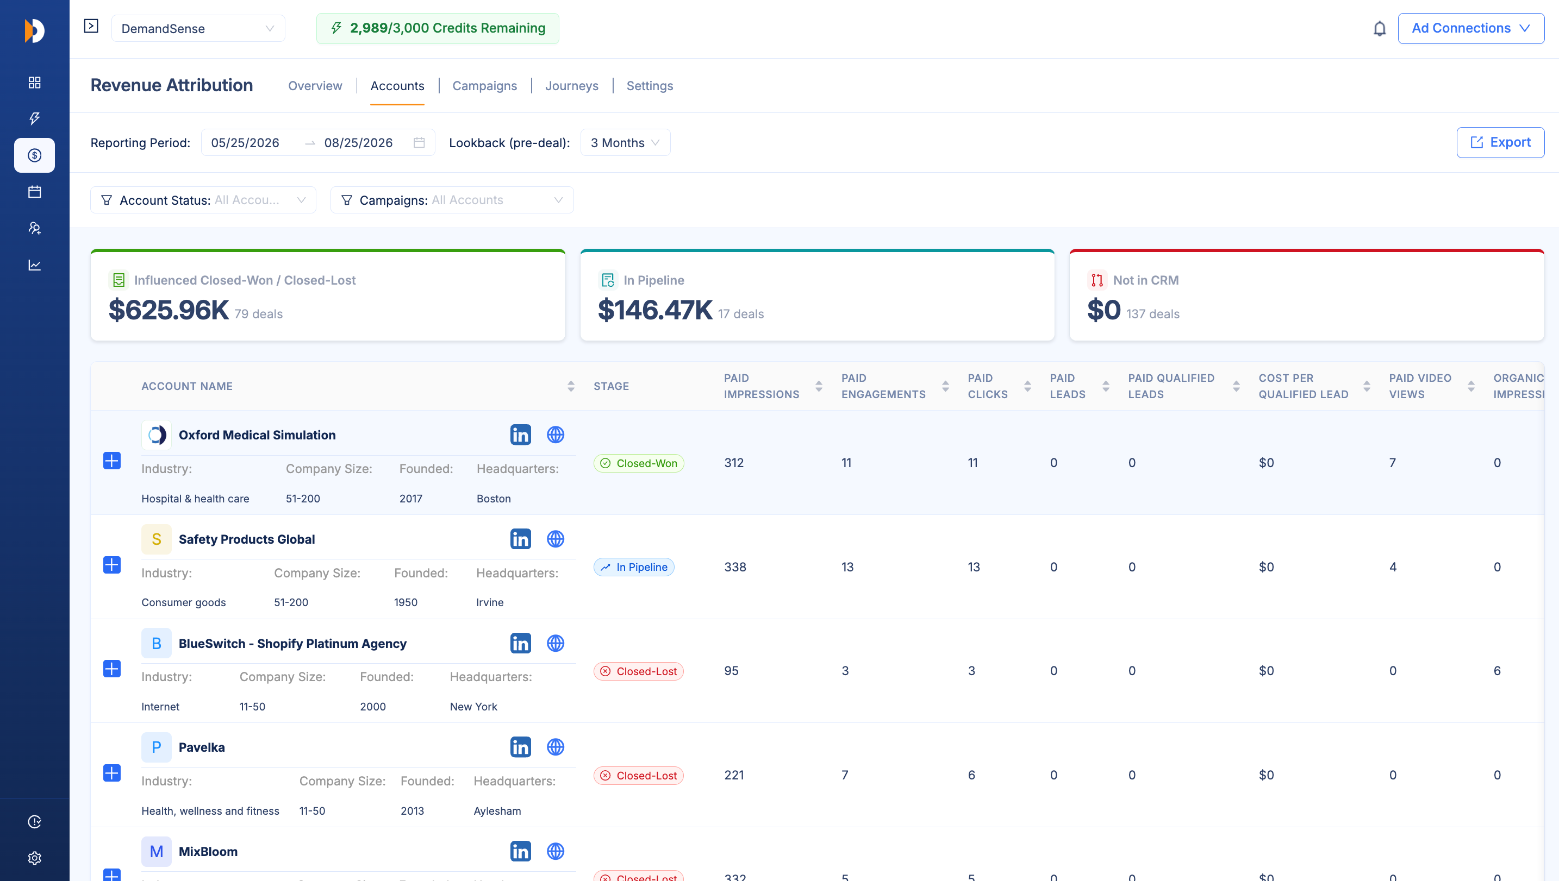Click the reporting period end date field

click(x=358, y=143)
